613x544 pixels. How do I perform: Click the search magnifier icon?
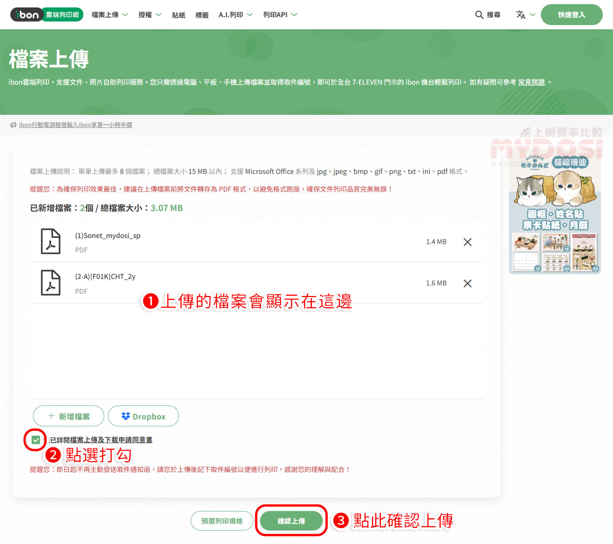click(479, 15)
